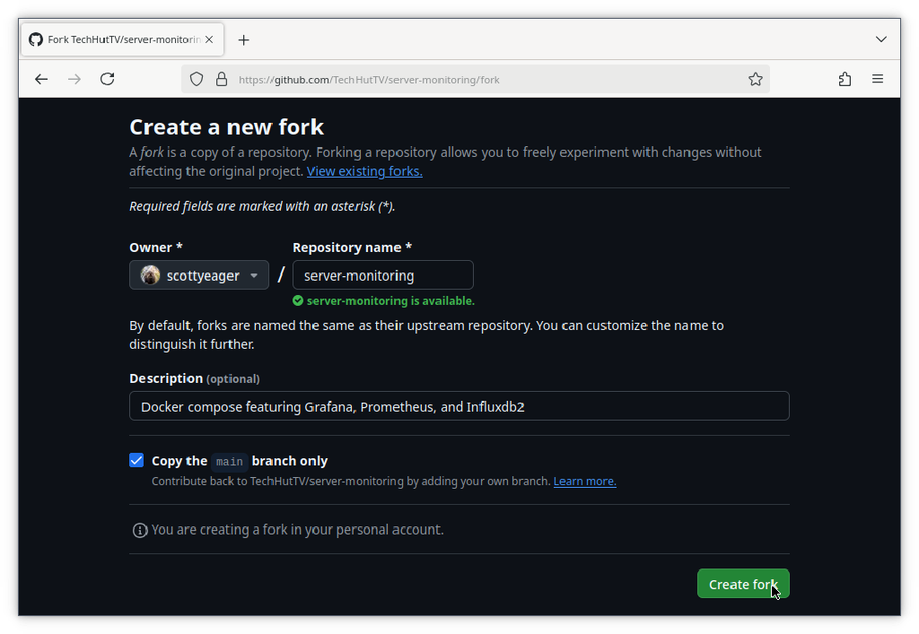Open the Firefox application menu

pos(878,79)
